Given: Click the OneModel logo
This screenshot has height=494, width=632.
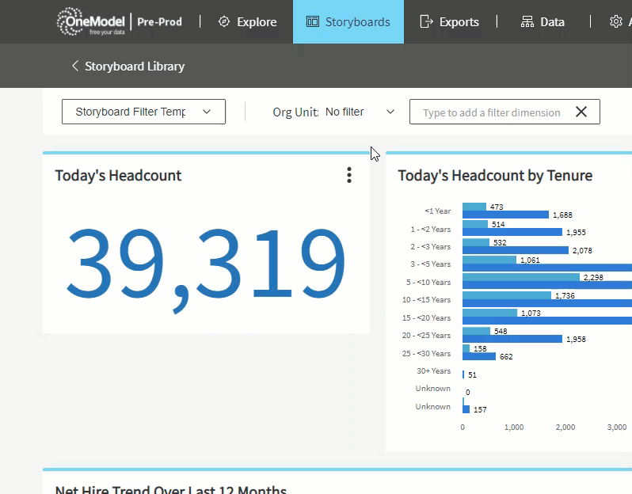Looking at the screenshot, I should point(92,22).
